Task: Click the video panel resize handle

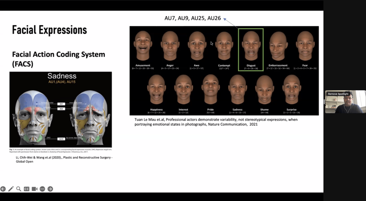Action: tap(324, 102)
